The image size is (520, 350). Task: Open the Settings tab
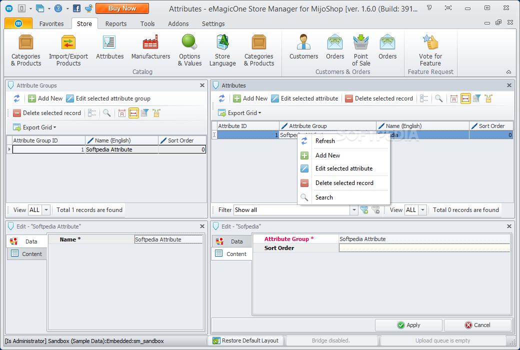pyautogui.click(x=213, y=24)
